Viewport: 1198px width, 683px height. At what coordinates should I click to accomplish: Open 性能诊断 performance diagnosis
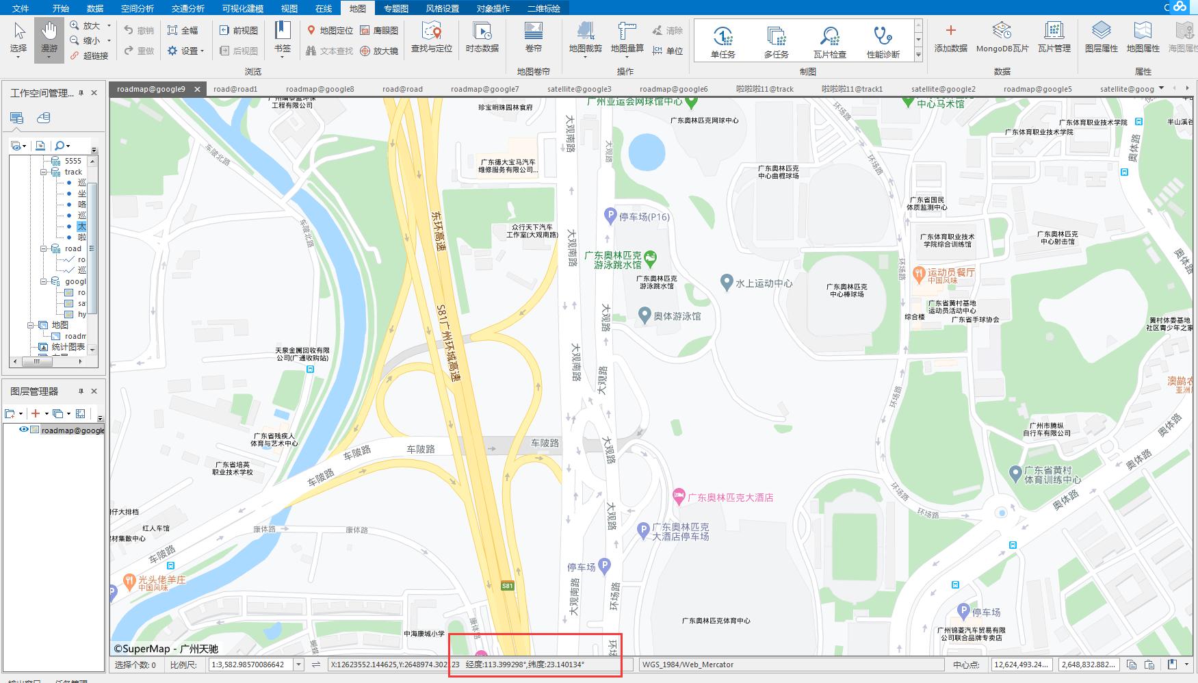tap(883, 42)
